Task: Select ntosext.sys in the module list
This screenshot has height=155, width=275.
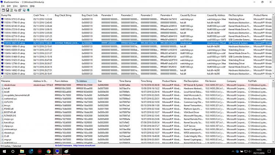Action: (x=9, y=133)
